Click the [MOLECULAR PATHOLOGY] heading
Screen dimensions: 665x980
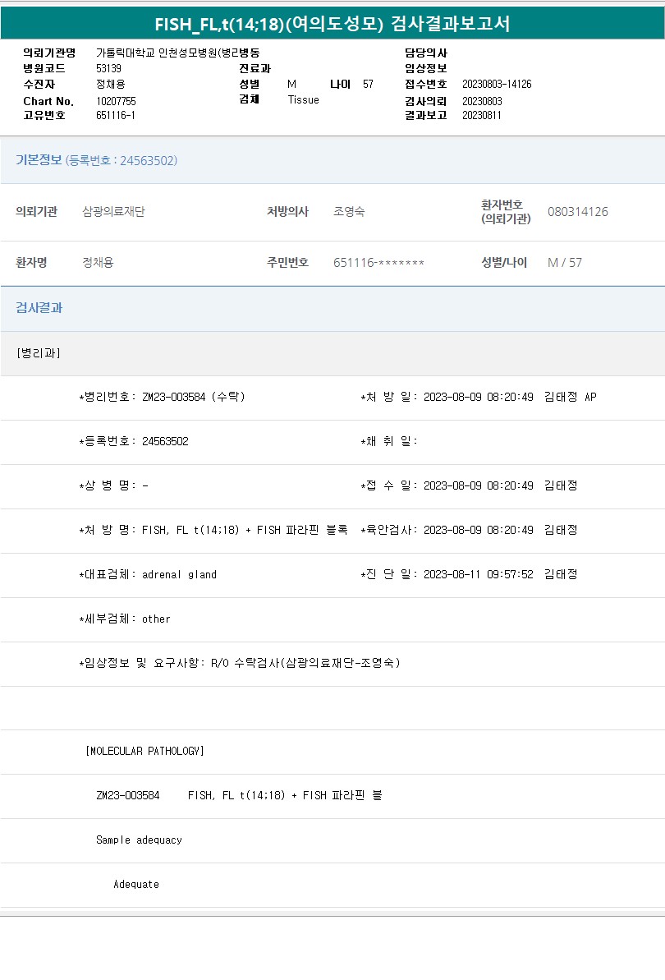coord(144,751)
